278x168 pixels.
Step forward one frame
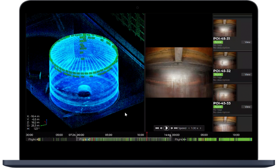[172, 128]
